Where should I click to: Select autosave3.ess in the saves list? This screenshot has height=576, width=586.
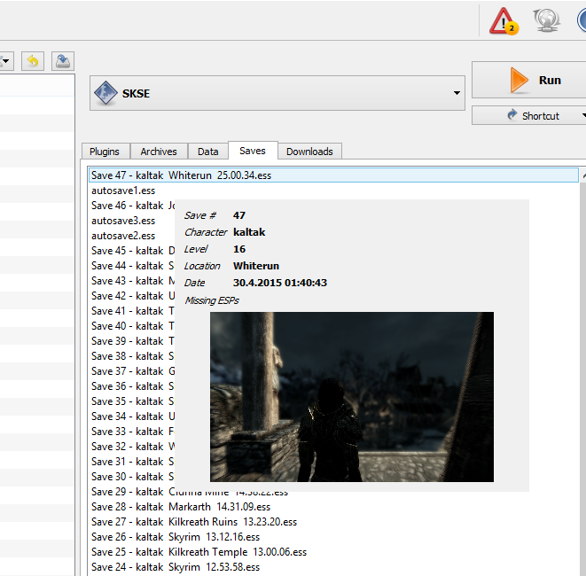click(x=132, y=221)
